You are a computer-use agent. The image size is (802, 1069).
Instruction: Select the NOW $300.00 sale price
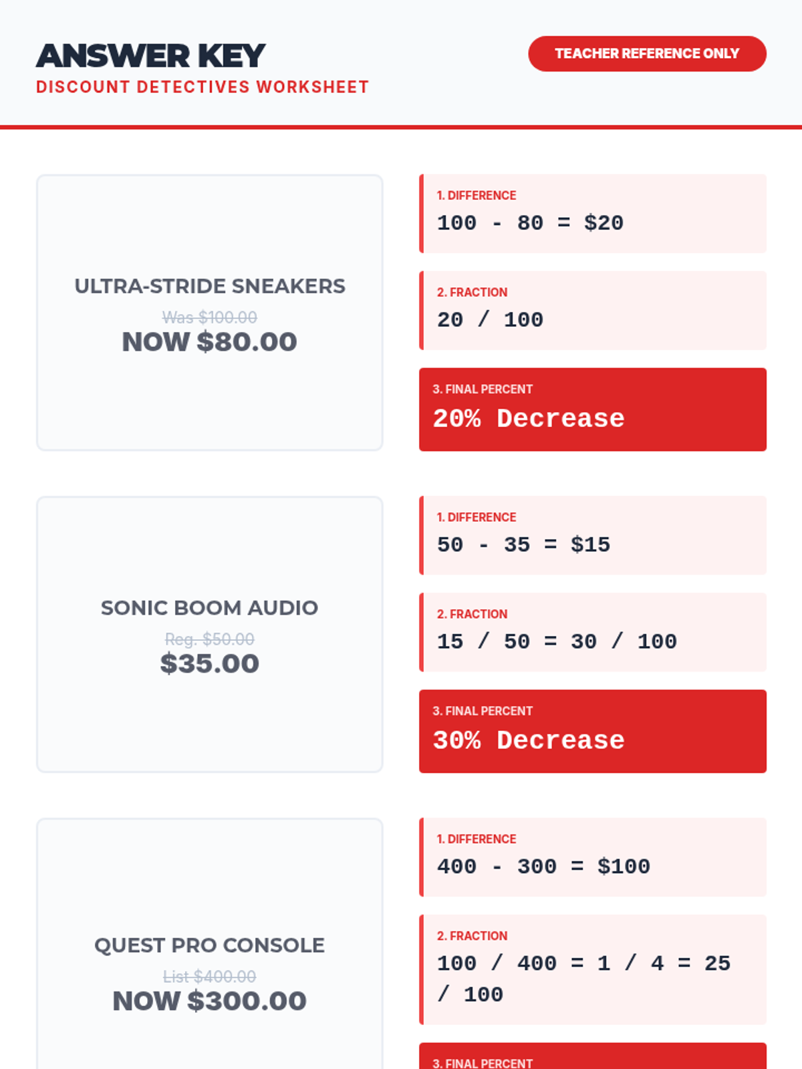[210, 1001]
